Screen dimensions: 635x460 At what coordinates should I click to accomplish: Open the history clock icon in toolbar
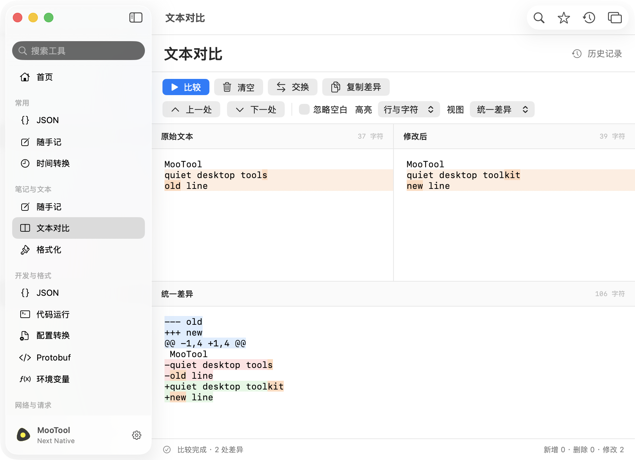click(x=589, y=18)
